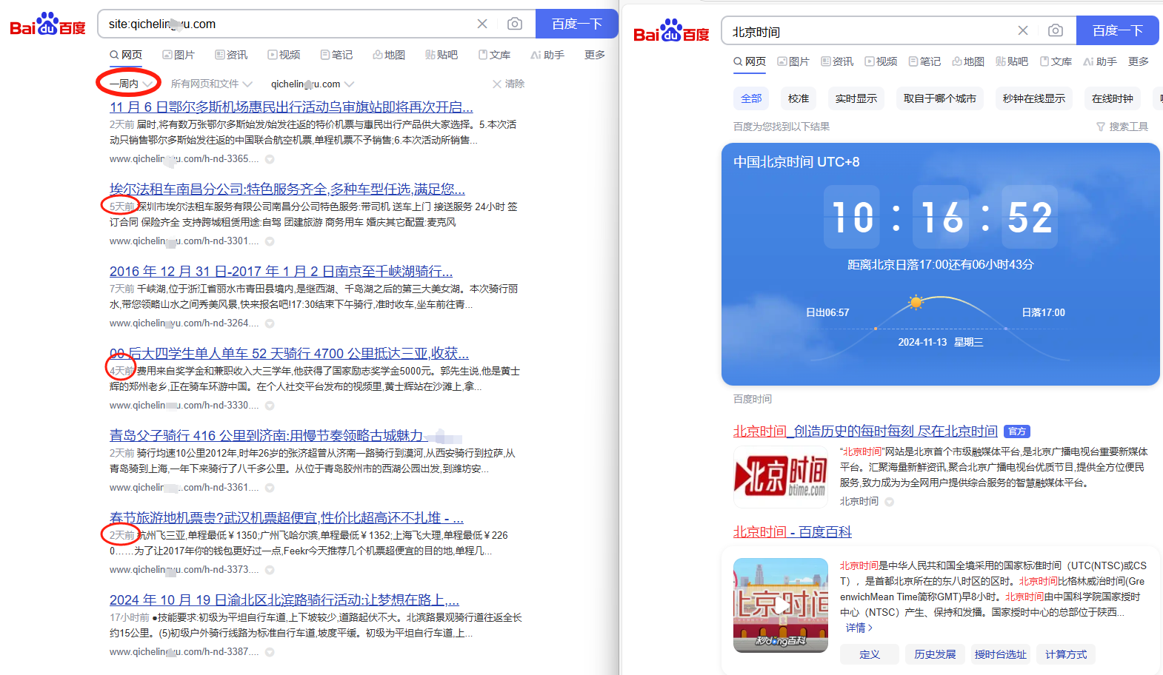The width and height of the screenshot is (1163, 675).
Task: Open 文库 tab in site: search window
Action: pyautogui.click(x=494, y=55)
